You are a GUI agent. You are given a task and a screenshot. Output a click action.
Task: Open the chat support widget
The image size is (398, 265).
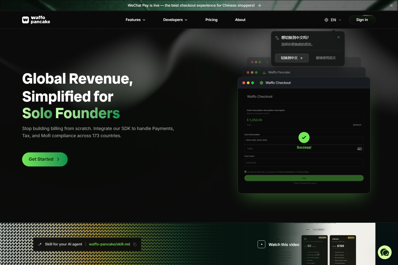(x=385, y=252)
